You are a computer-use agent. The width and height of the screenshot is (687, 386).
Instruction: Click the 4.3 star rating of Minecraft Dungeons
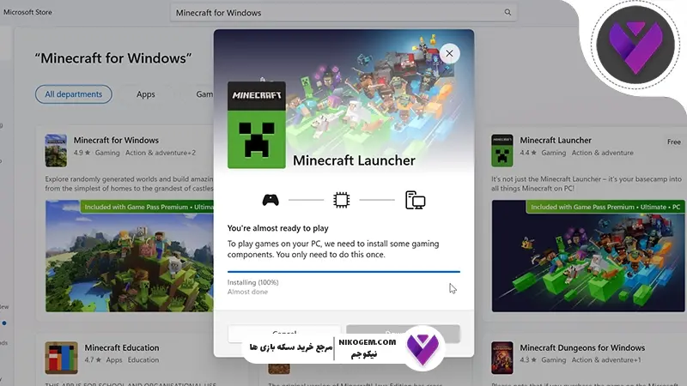coord(528,359)
